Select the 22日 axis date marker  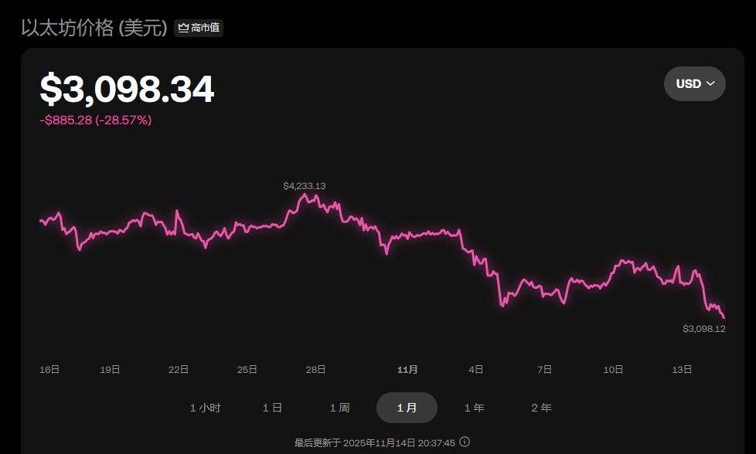click(x=179, y=370)
